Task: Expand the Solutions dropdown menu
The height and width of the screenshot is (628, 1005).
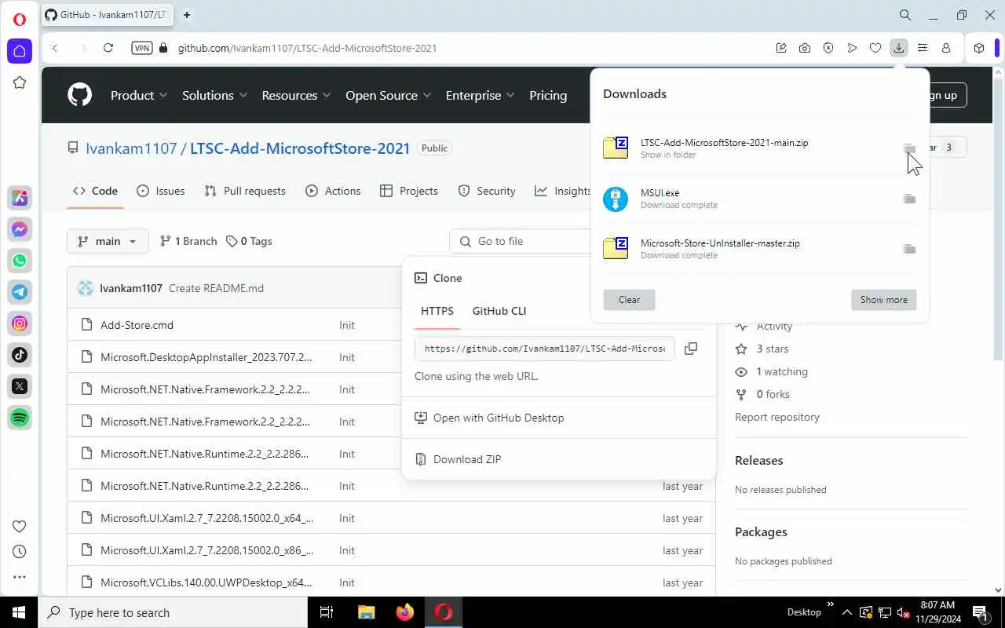Action: (x=214, y=95)
